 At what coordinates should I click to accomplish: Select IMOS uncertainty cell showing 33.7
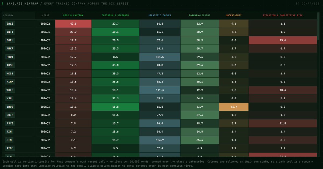[x=234, y=107]
